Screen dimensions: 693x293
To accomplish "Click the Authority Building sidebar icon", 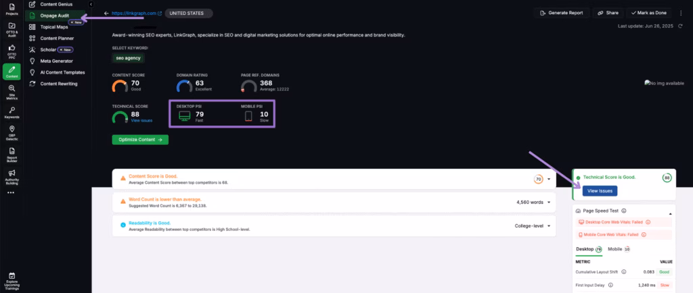I will (x=12, y=176).
